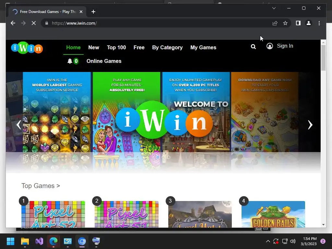Open the By Category menu item
Viewport: 332px width, 249px height.
coord(167,47)
